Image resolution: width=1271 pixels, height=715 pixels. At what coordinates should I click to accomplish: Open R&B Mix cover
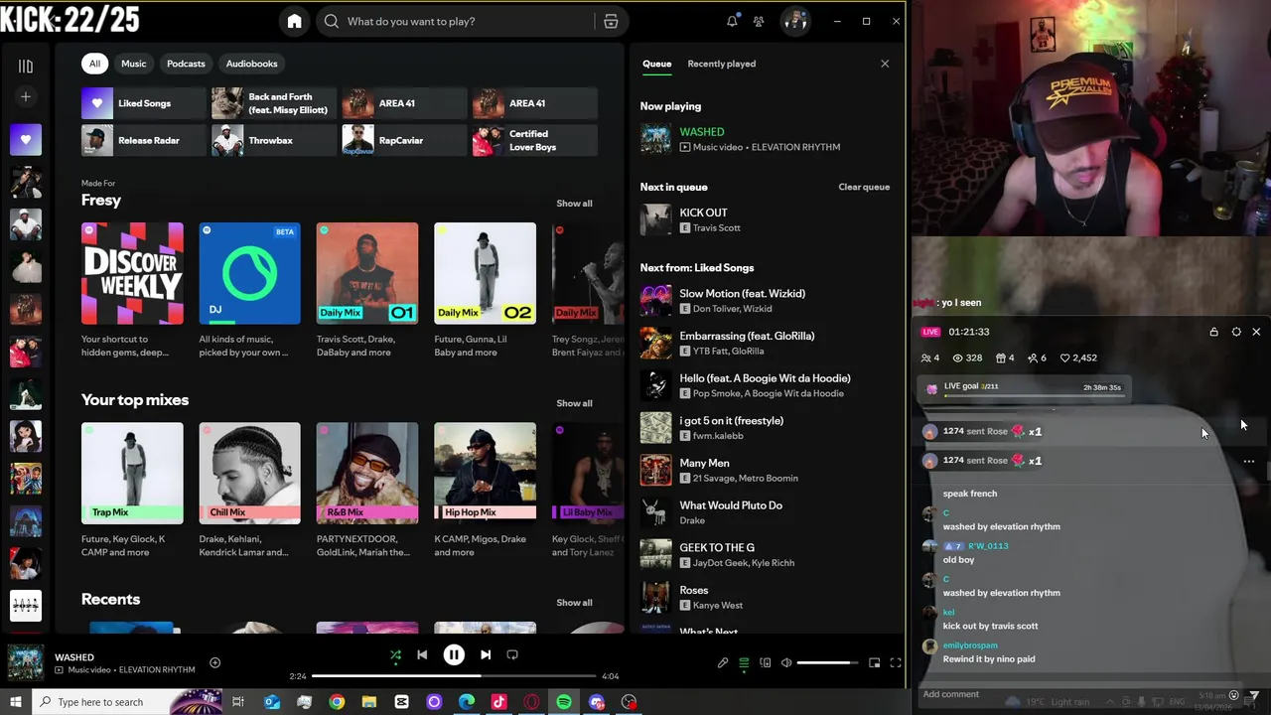367,474
